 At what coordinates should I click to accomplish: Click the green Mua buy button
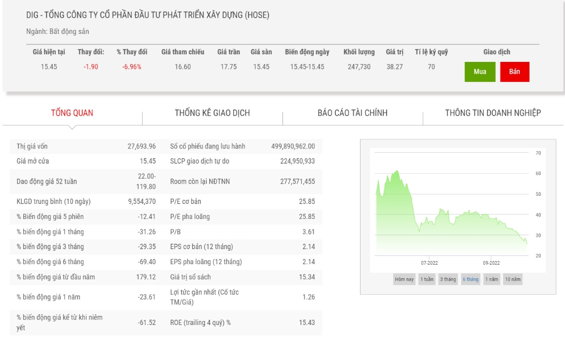click(479, 72)
